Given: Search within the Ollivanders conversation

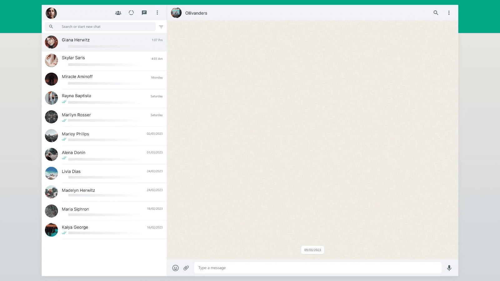Looking at the screenshot, I should point(436,13).
